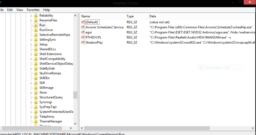This screenshot has width=256, height=135.
Task: Expand the Setup registry key
Action: [x=31, y=45]
